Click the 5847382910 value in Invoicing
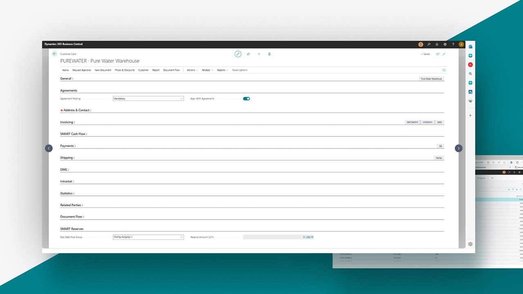The image size is (523, 294). [x=412, y=122]
